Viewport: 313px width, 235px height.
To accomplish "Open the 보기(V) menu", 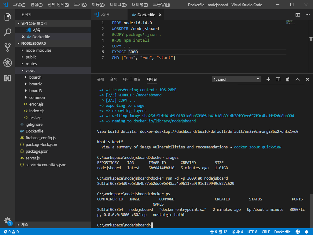I will [x=80, y=5].
